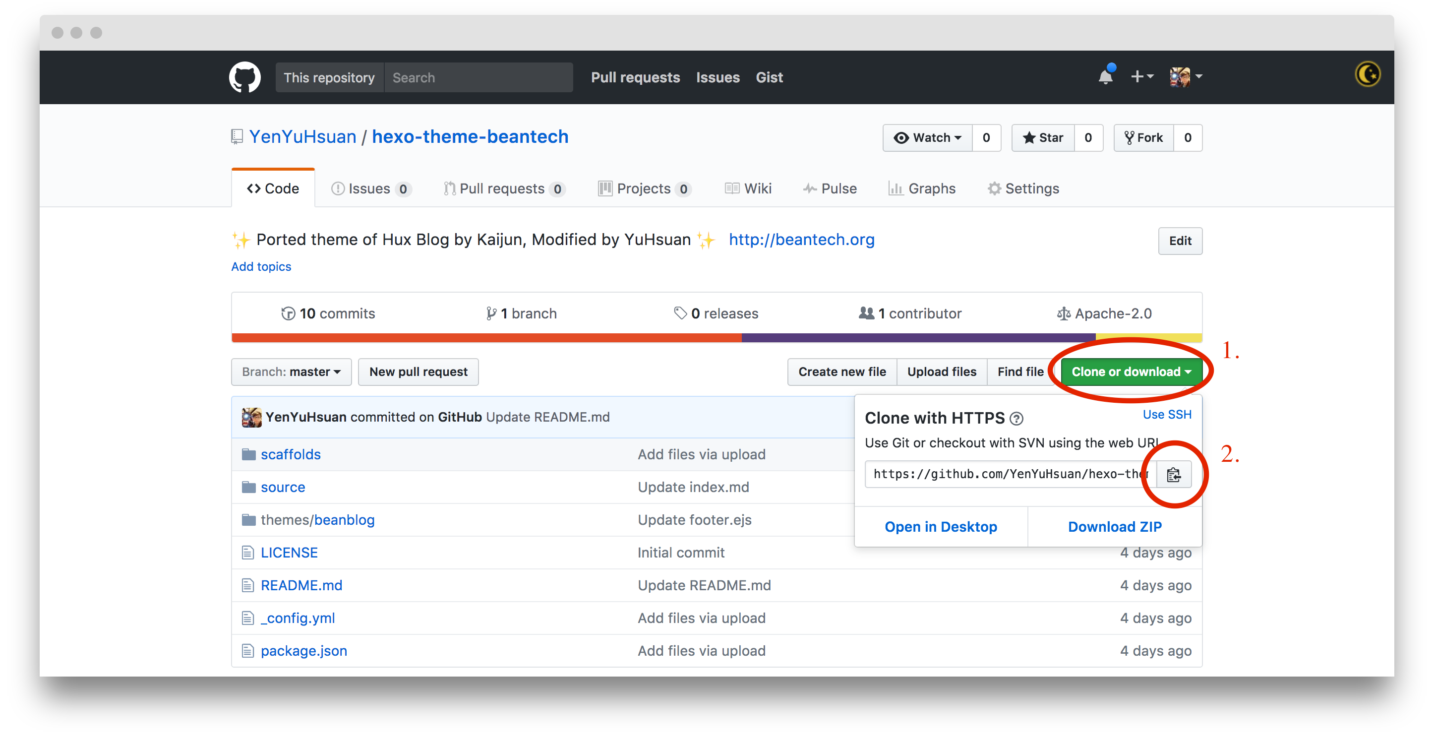Click Download ZIP
Viewport: 1434px width, 746px height.
tap(1115, 527)
